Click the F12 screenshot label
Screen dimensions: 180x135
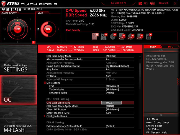[x=146, y=3]
